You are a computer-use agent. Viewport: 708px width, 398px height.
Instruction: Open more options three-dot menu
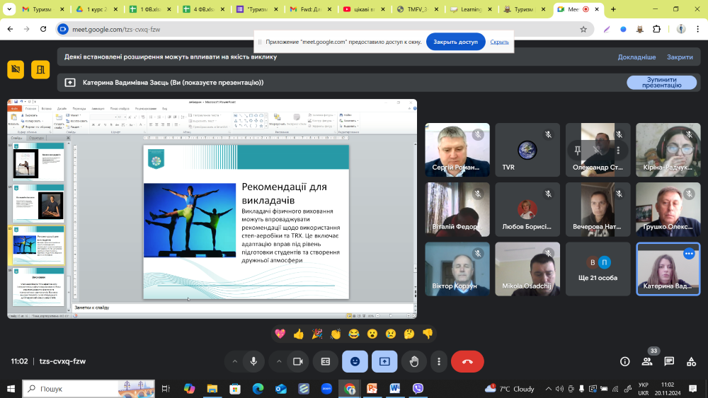click(439, 361)
